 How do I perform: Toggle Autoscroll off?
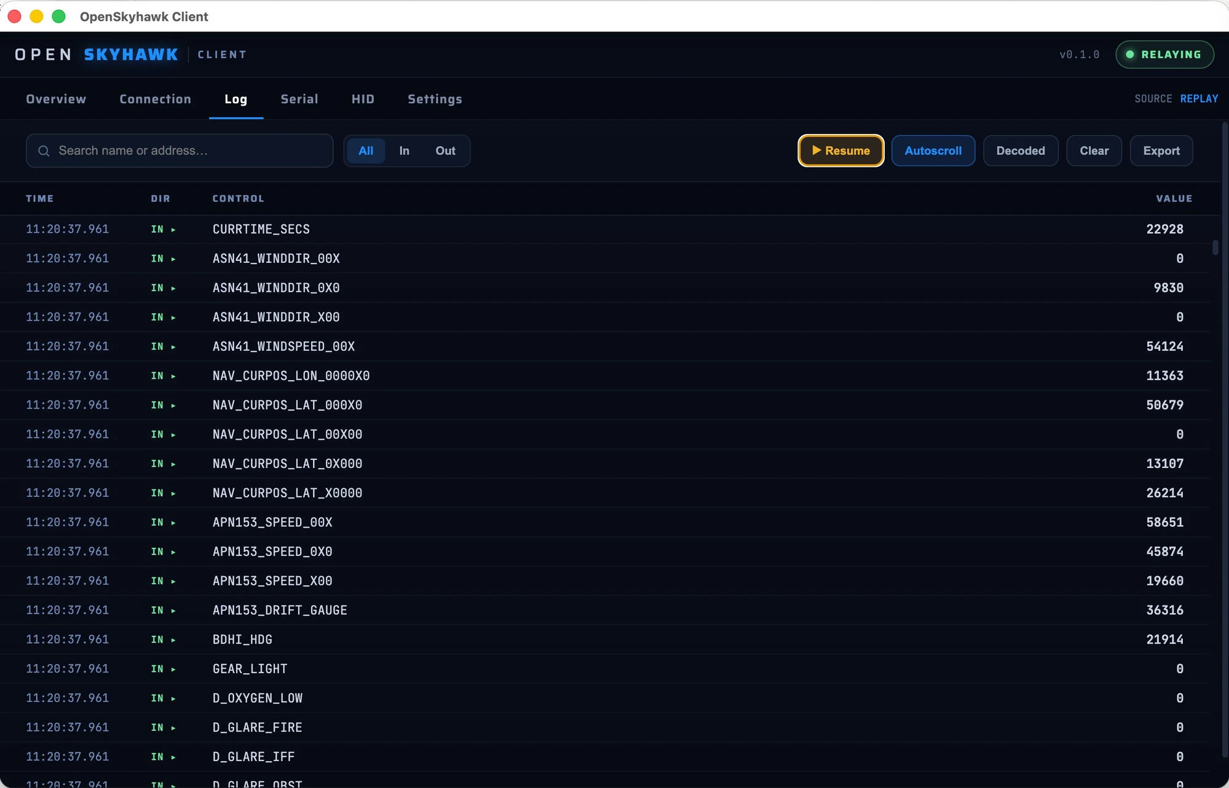[x=933, y=150]
